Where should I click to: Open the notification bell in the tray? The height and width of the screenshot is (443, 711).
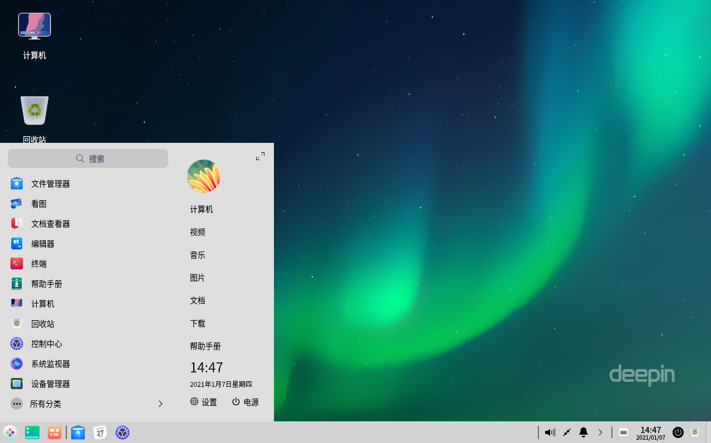tap(583, 432)
